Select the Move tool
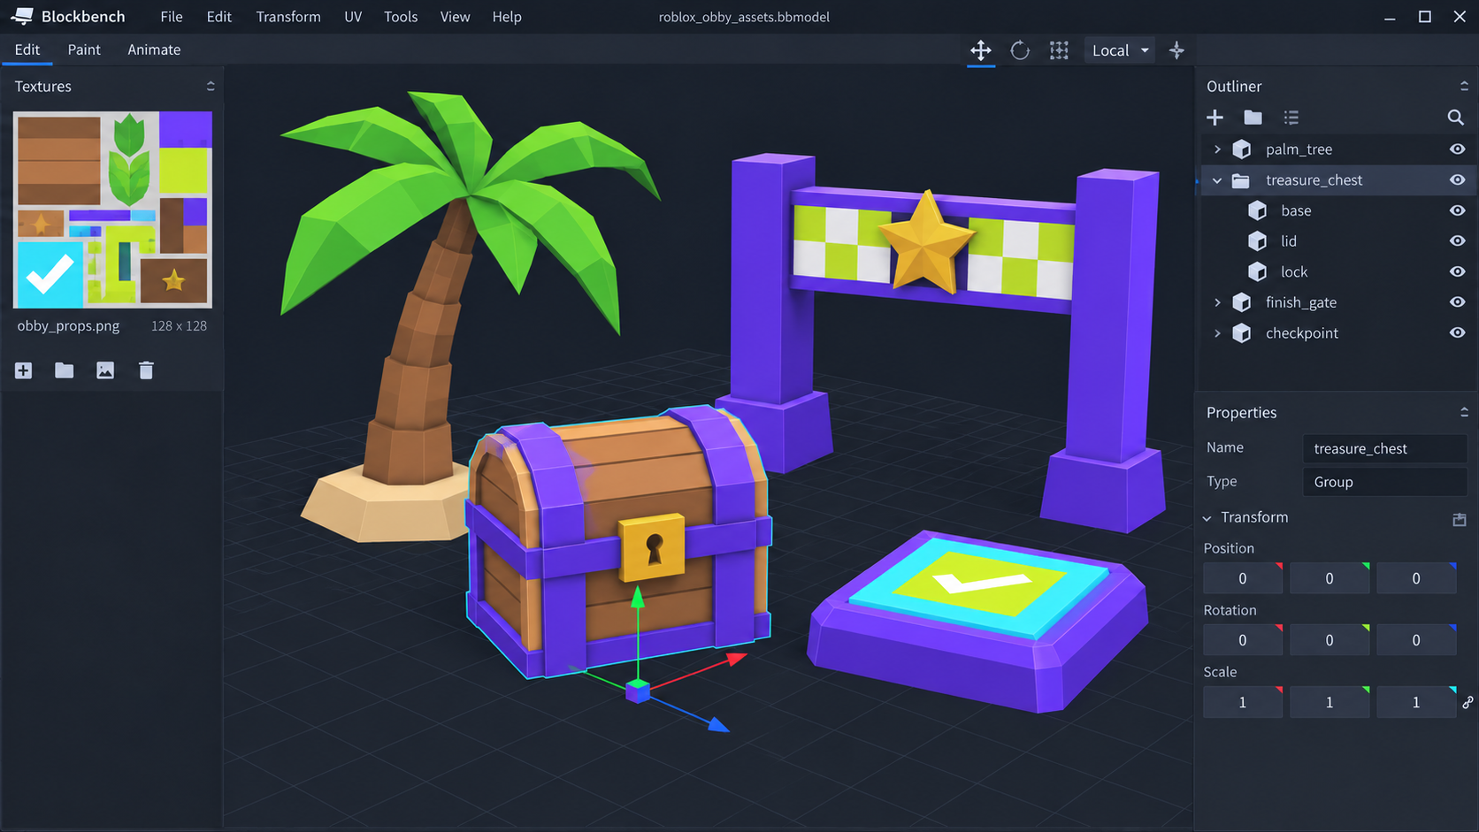1479x832 pixels. [980, 50]
